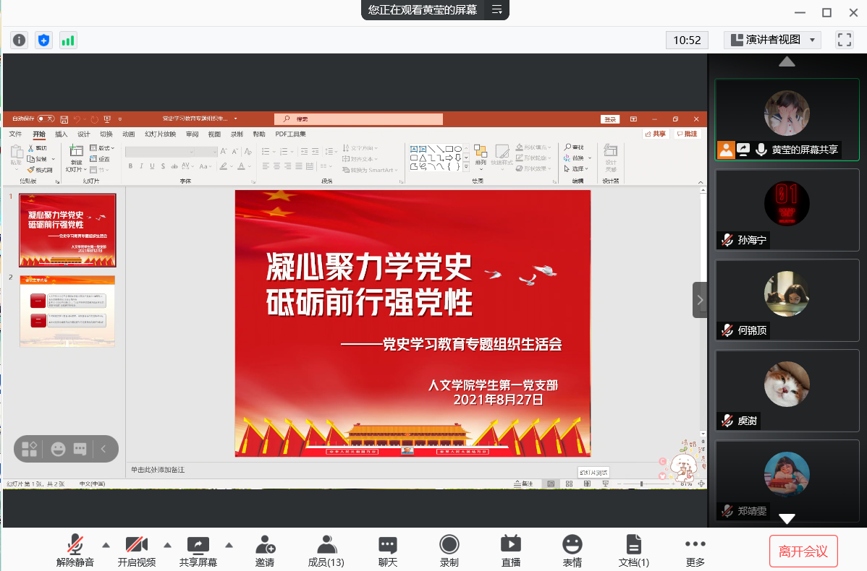The height and width of the screenshot is (571, 867).
Task: Open the 更多 more options button
Action: (x=695, y=550)
